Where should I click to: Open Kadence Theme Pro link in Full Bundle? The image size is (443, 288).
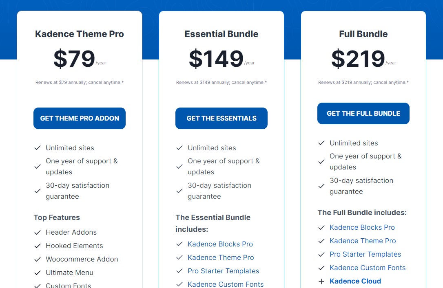(363, 241)
